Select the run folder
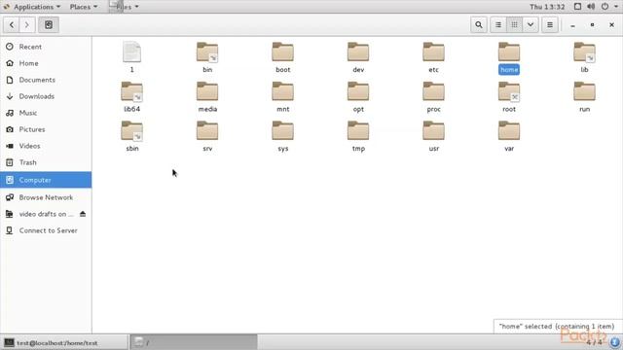The image size is (623, 350). [x=584, y=96]
